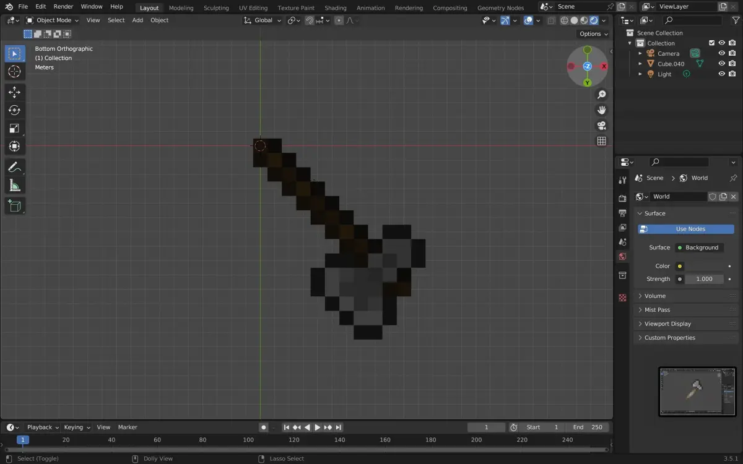Hide the Light object in viewport
Viewport: 743px width, 464px height.
click(x=721, y=74)
